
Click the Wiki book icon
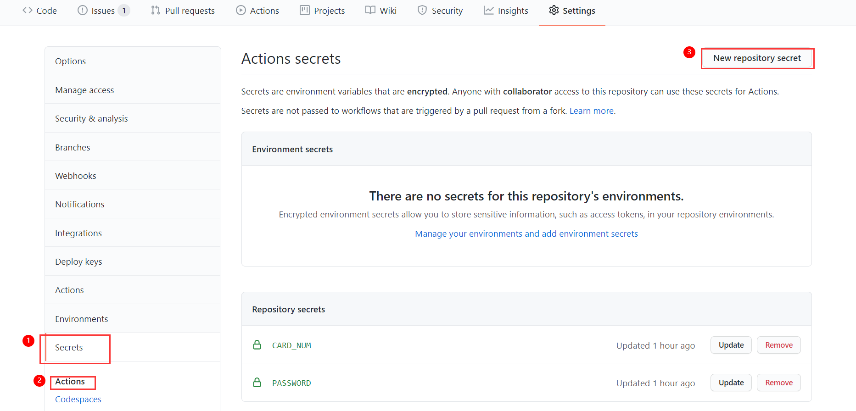click(370, 11)
